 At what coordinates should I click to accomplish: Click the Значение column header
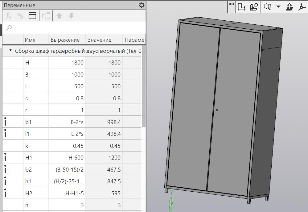click(104, 40)
